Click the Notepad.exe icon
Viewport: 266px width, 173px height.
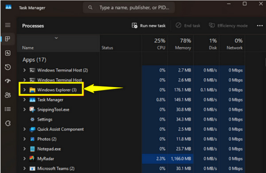pos(32,149)
